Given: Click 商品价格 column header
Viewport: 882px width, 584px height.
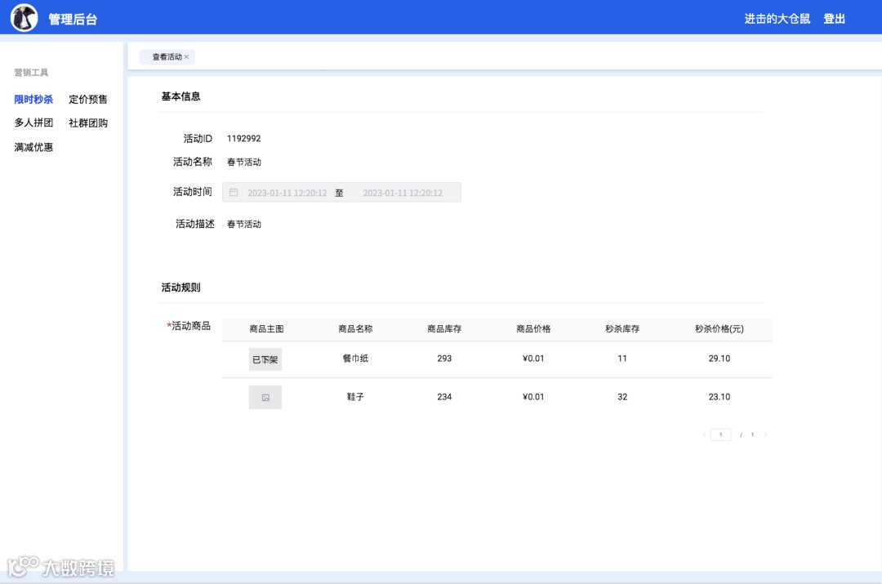Looking at the screenshot, I should pos(533,328).
